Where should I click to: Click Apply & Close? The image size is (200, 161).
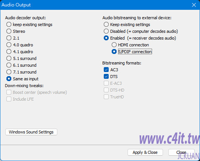145,152
